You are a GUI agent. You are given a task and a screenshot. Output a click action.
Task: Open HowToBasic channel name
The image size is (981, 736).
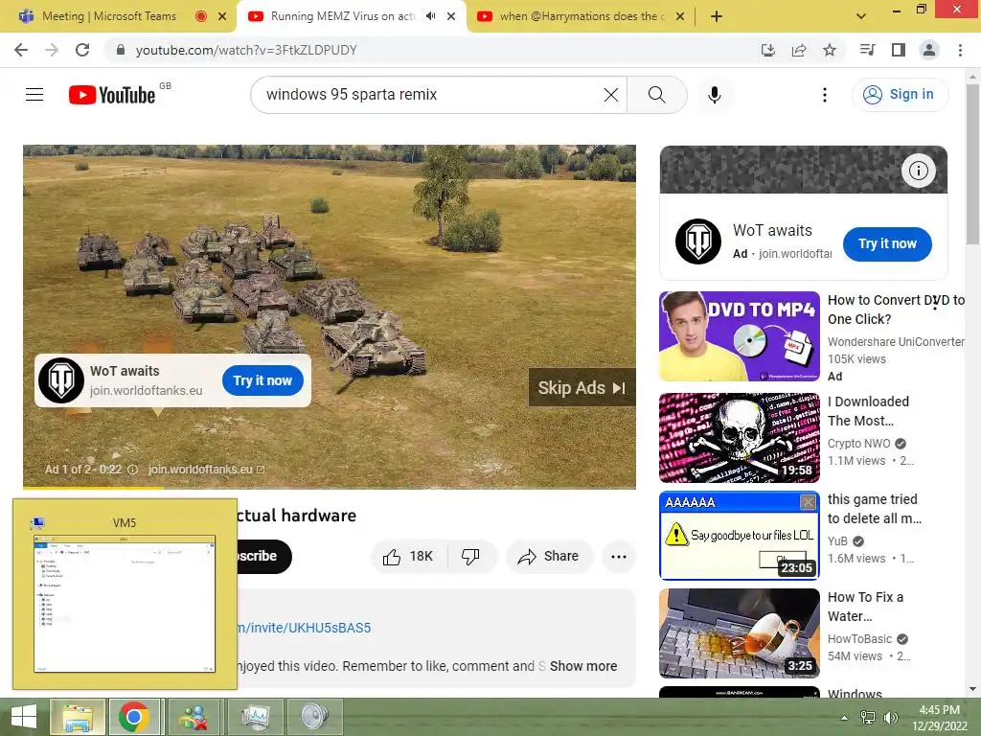pyautogui.click(x=859, y=639)
